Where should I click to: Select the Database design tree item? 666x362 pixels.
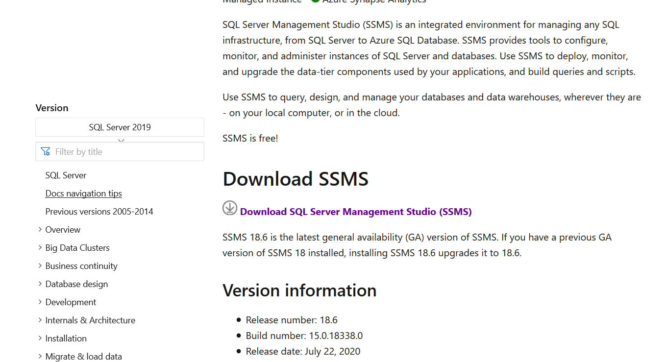point(76,284)
